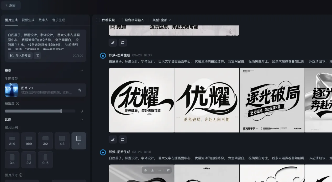Favorite the hovered image with the star icon

pos(168,170)
